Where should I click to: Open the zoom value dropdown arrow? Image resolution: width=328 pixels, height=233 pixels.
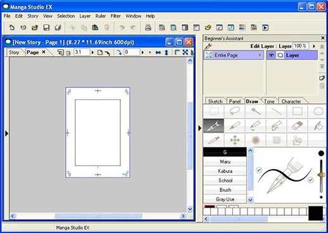(92, 52)
